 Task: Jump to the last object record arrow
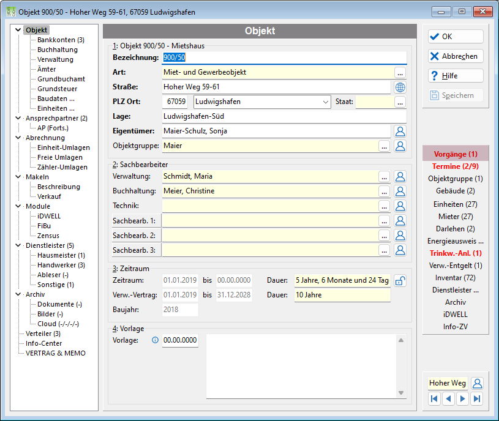click(x=477, y=399)
